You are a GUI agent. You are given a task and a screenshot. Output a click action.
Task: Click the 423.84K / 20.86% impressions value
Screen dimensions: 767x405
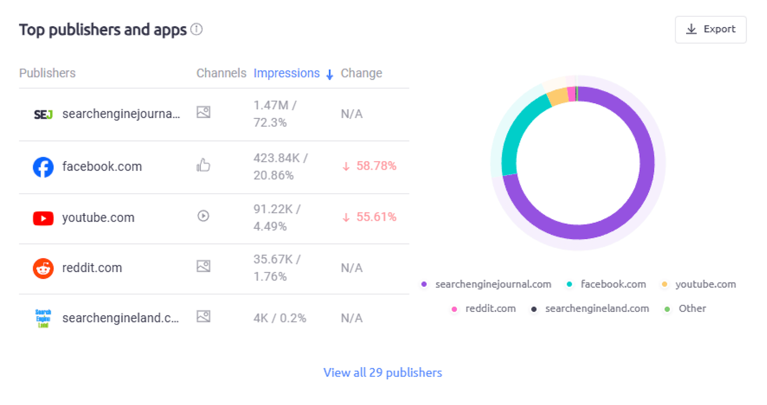[280, 167]
